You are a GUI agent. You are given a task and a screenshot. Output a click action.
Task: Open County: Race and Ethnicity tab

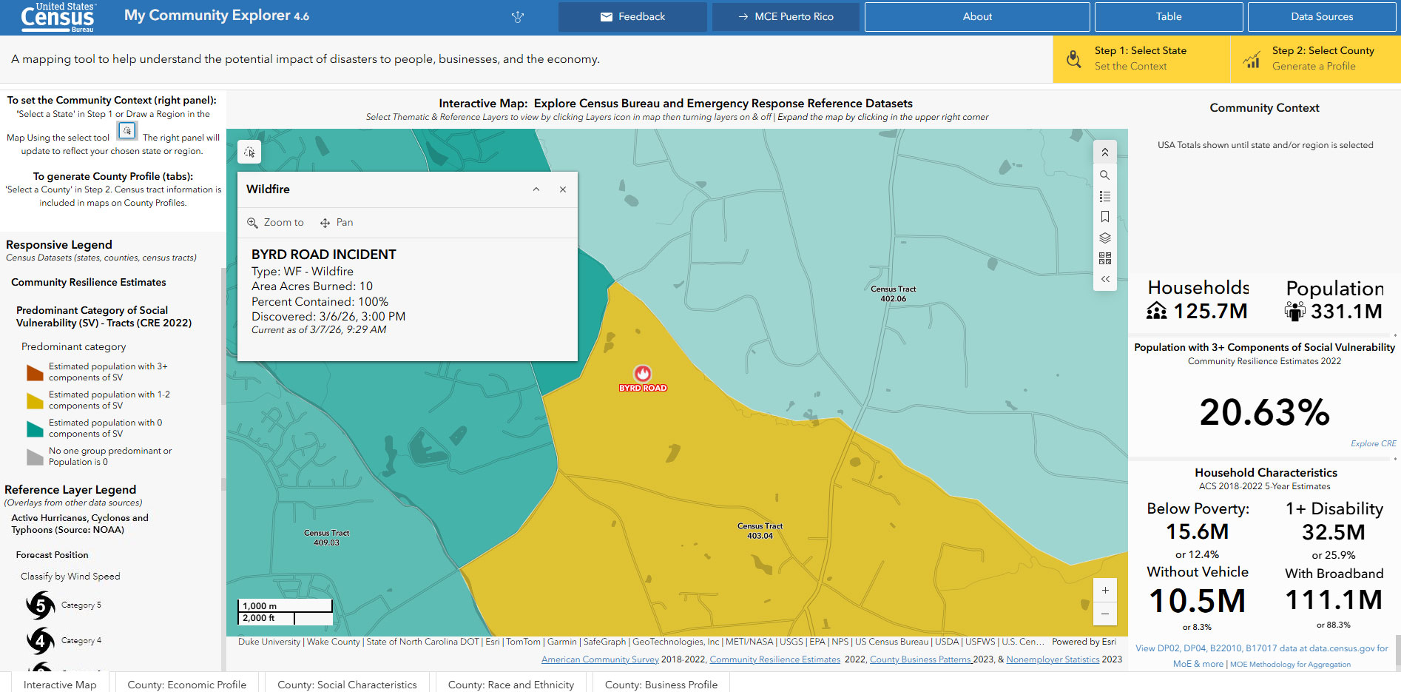510,684
